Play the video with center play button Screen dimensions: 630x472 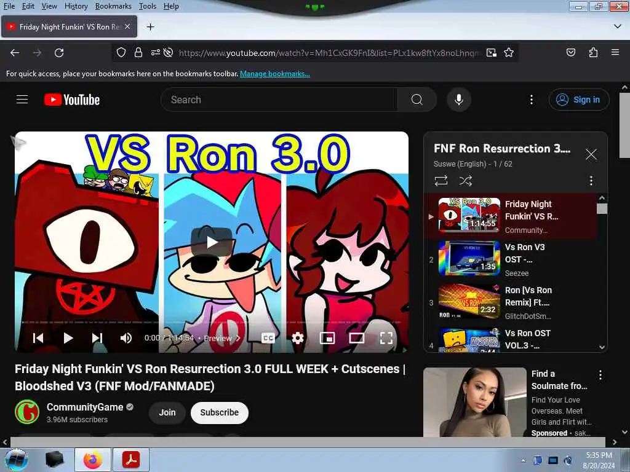pos(212,242)
